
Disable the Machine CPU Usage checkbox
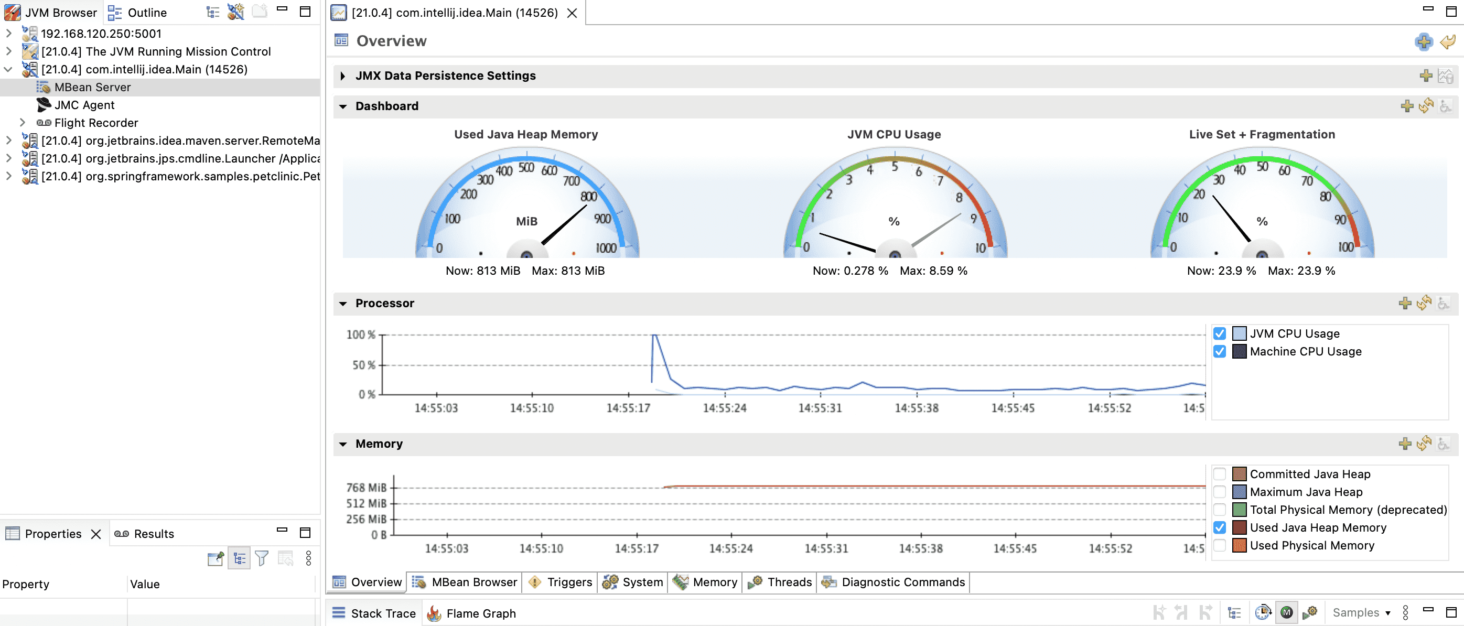[x=1219, y=352]
